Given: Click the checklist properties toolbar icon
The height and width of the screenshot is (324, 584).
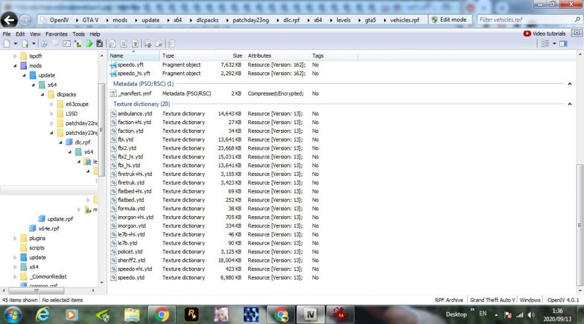Looking at the screenshot, I should (67, 44).
